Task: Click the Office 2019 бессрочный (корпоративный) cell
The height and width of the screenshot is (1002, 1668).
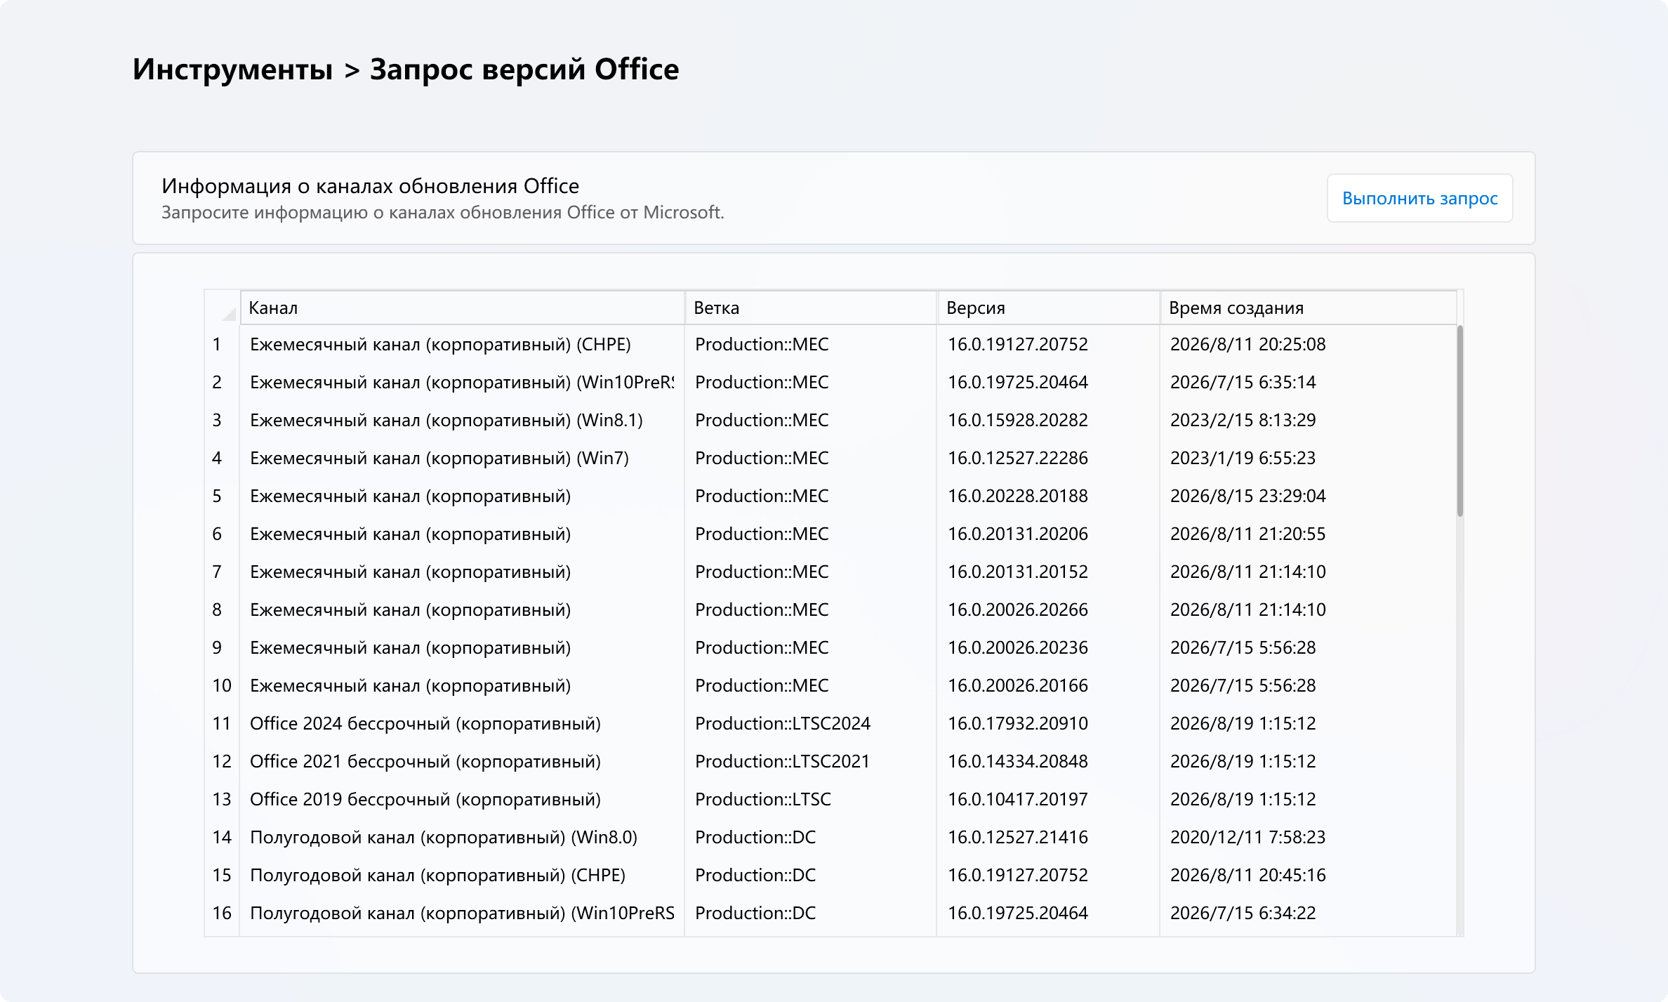Action: coord(463,799)
